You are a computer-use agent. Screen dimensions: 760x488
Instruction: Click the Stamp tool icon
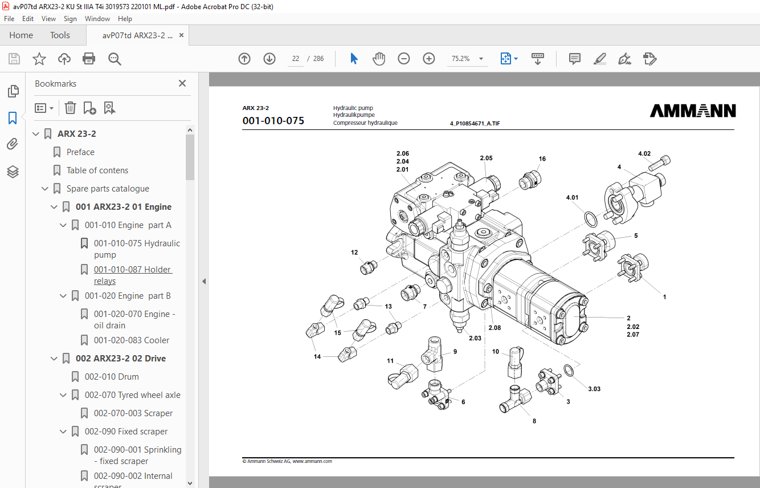coord(650,59)
